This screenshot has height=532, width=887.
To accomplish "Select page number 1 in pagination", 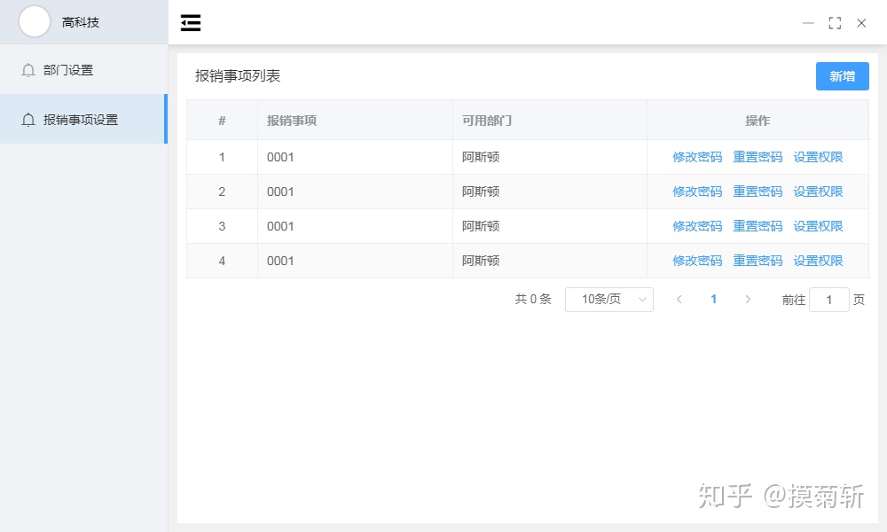I will pyautogui.click(x=713, y=299).
